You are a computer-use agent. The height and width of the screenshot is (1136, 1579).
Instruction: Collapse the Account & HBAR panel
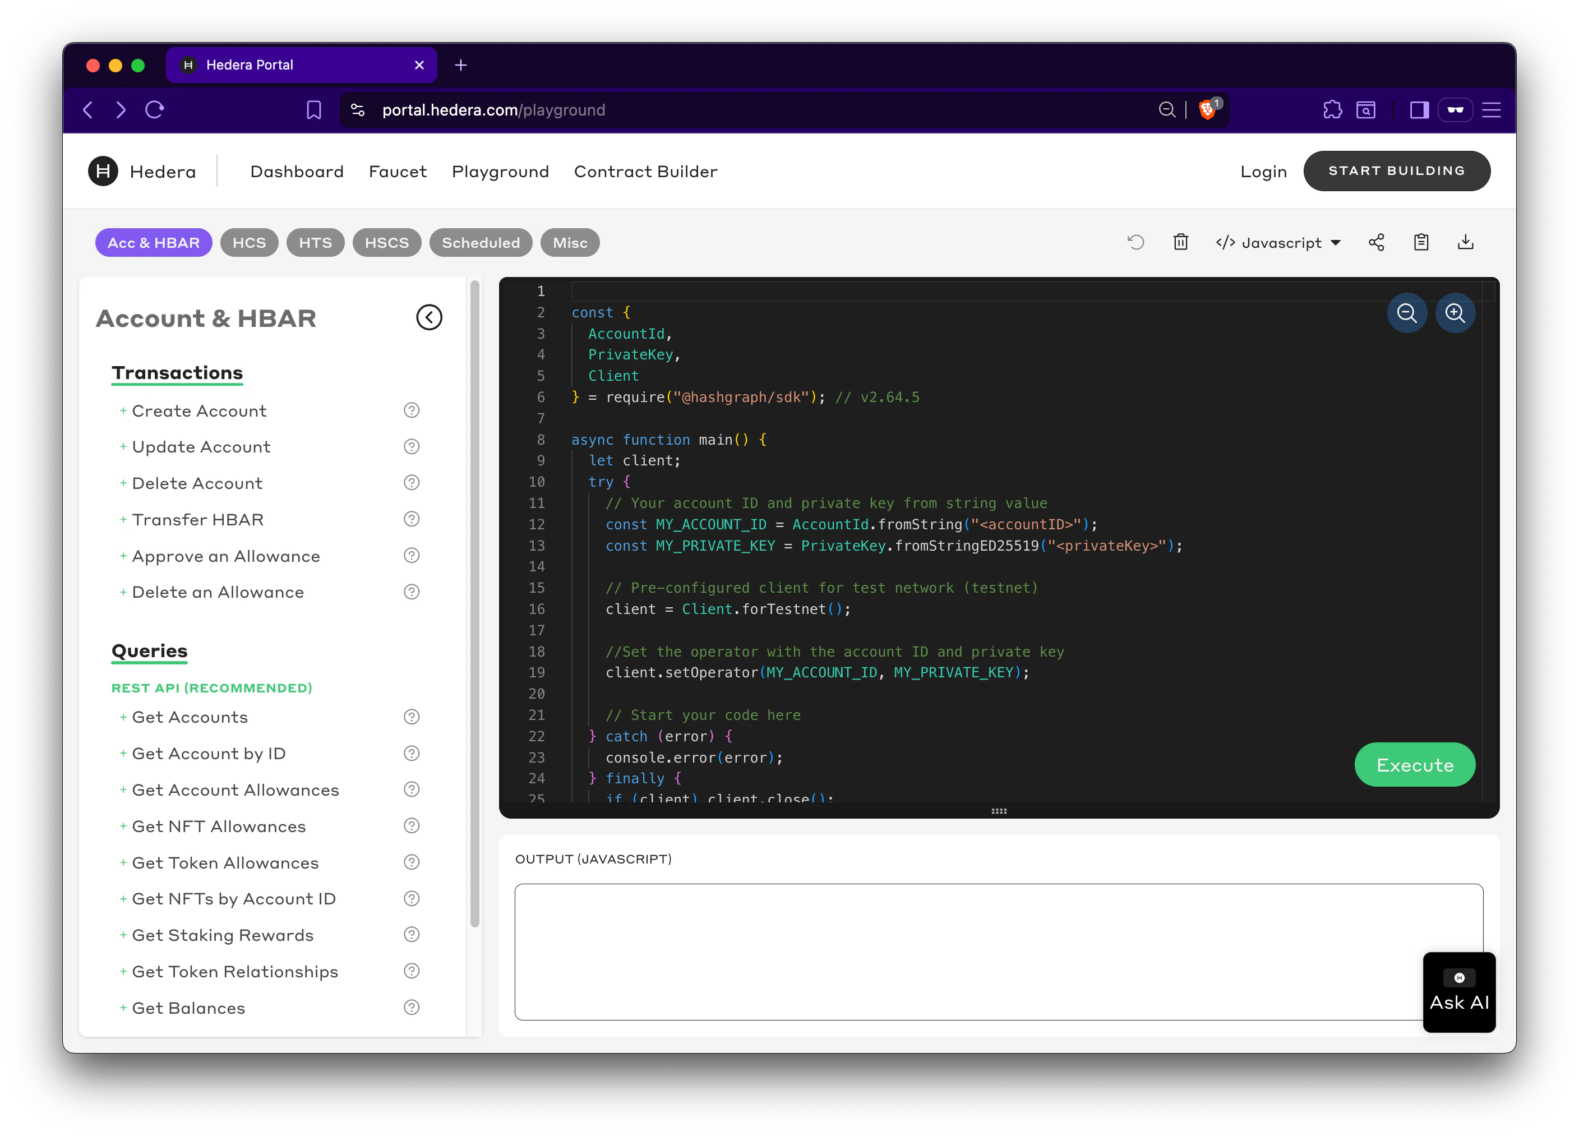pos(429,317)
